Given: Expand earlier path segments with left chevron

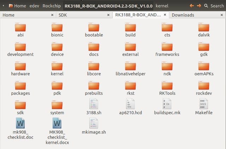Looking at the screenshot, I should point(3,6).
